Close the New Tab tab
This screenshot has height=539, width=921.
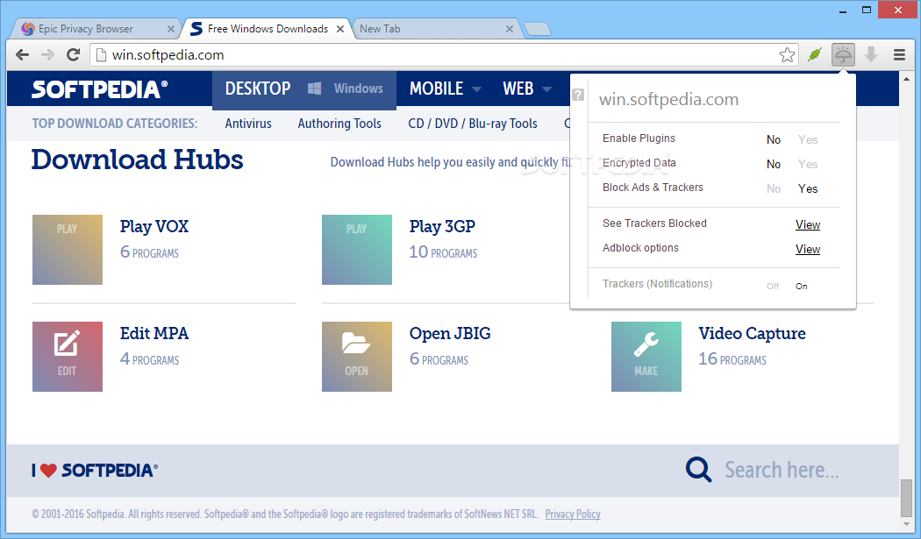[x=510, y=29]
